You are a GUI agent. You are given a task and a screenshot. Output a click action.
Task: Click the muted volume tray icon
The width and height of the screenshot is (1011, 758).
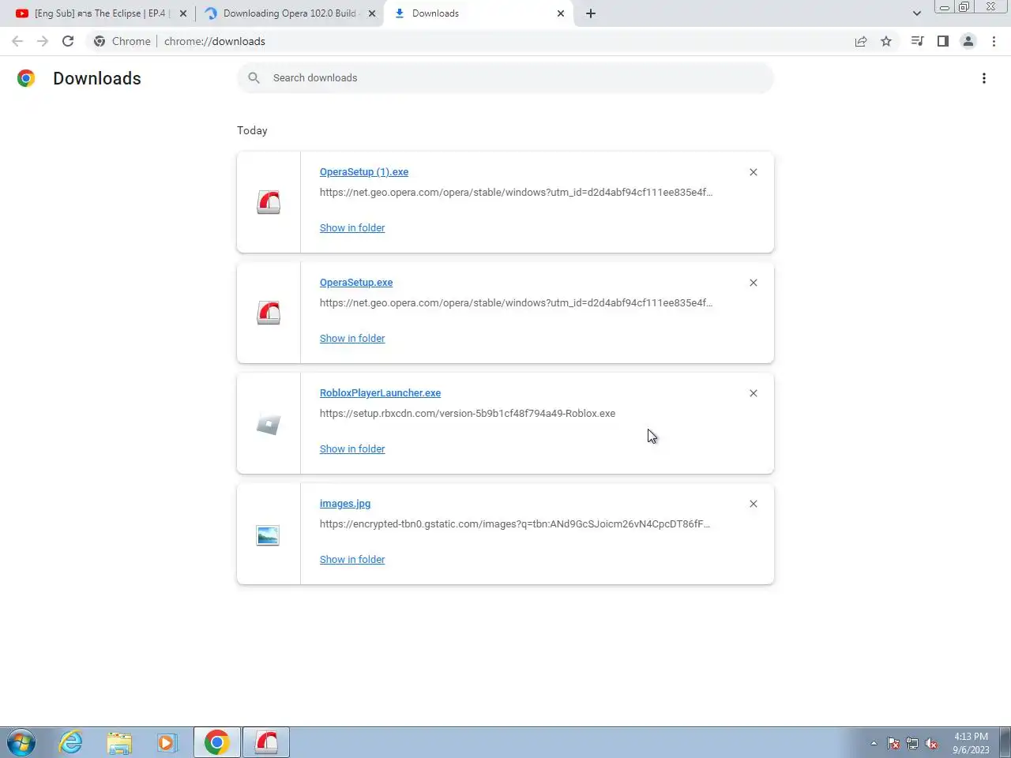coord(931,743)
